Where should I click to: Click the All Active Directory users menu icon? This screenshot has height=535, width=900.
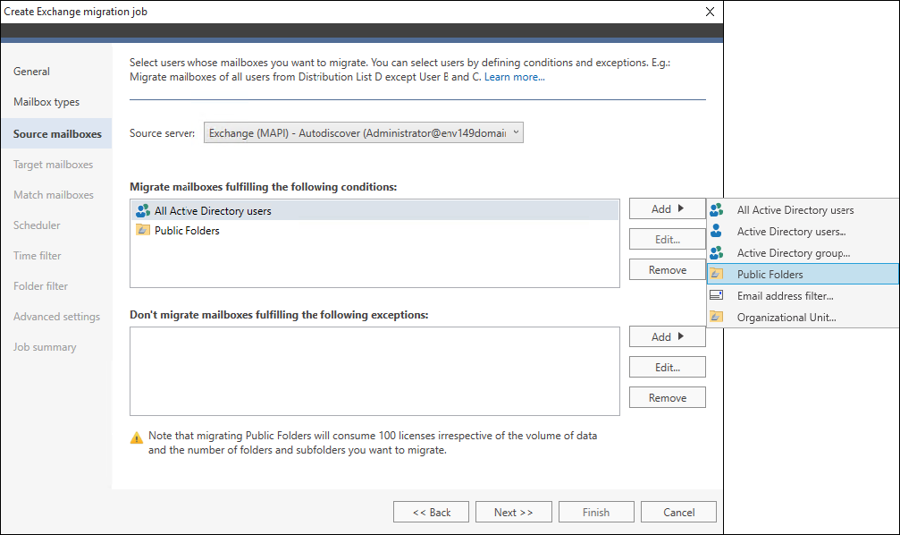coord(716,209)
